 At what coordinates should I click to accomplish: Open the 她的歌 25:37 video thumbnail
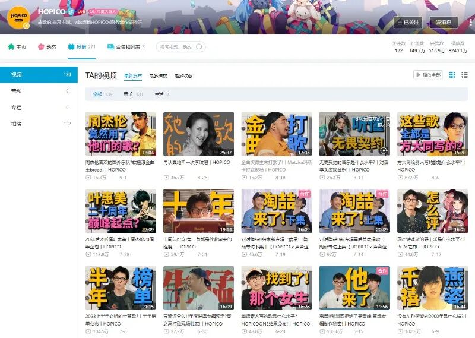pyautogui.click(x=198, y=134)
